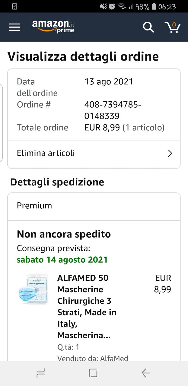Tap the Android recent apps button
Image resolution: width=188 pixels, height=386 pixels.
pos(41,373)
